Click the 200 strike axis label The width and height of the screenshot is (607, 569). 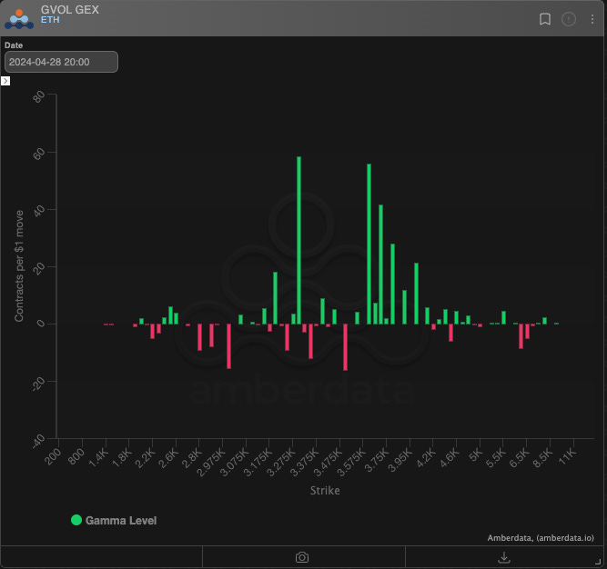(x=53, y=457)
